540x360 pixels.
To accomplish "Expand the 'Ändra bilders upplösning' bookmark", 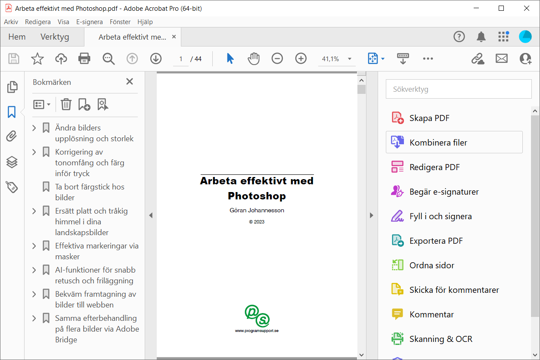I will (34, 128).
